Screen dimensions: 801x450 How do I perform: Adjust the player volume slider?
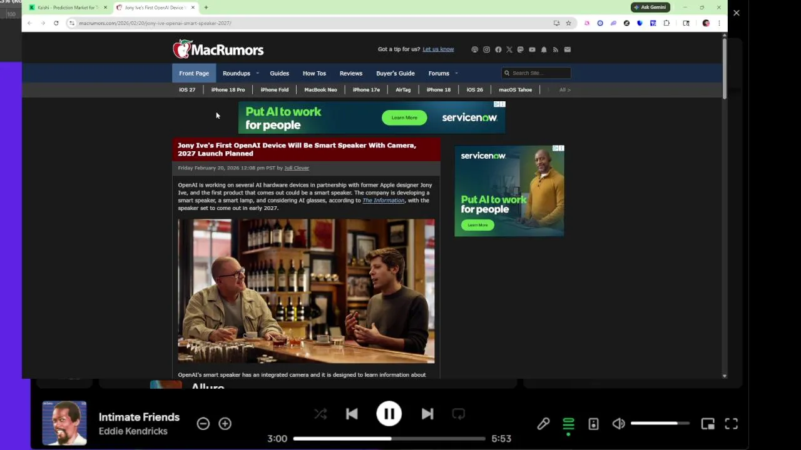(x=660, y=424)
